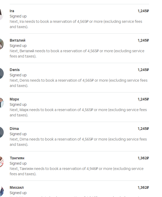162x197 pixels.
Task: Click the name Михаил
Action: point(16,187)
